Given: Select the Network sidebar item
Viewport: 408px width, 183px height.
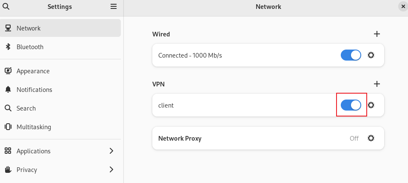Looking at the screenshot, I should (x=60, y=28).
